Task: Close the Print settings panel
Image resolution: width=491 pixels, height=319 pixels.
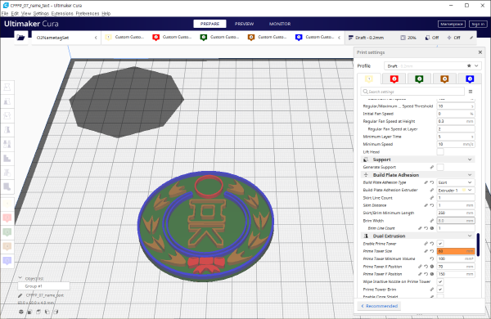Action: 480,52
